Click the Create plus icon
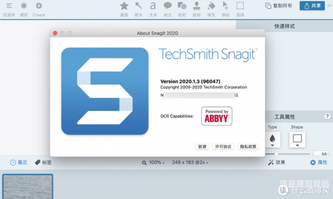The height and width of the screenshot is (199, 333). 39,6
